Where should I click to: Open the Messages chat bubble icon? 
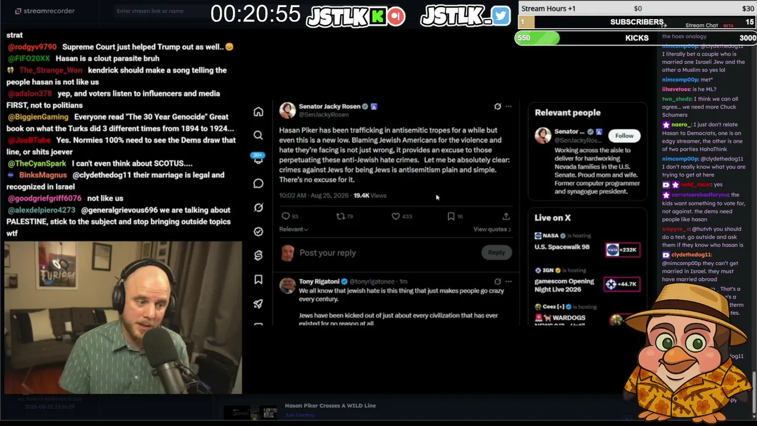coord(258,183)
